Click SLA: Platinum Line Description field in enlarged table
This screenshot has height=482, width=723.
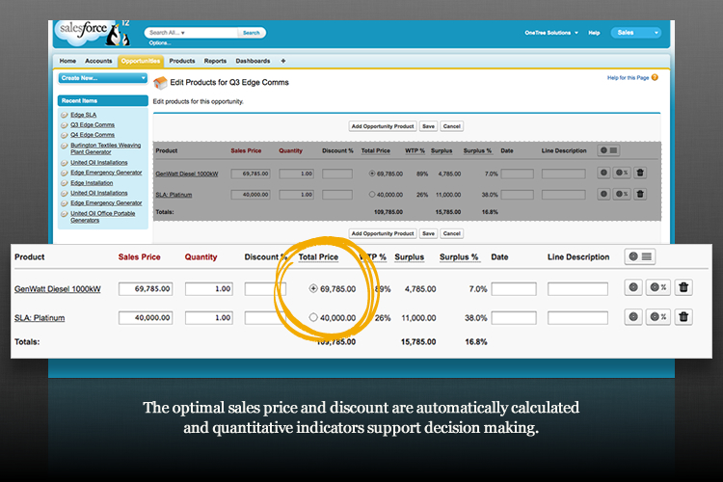click(577, 317)
